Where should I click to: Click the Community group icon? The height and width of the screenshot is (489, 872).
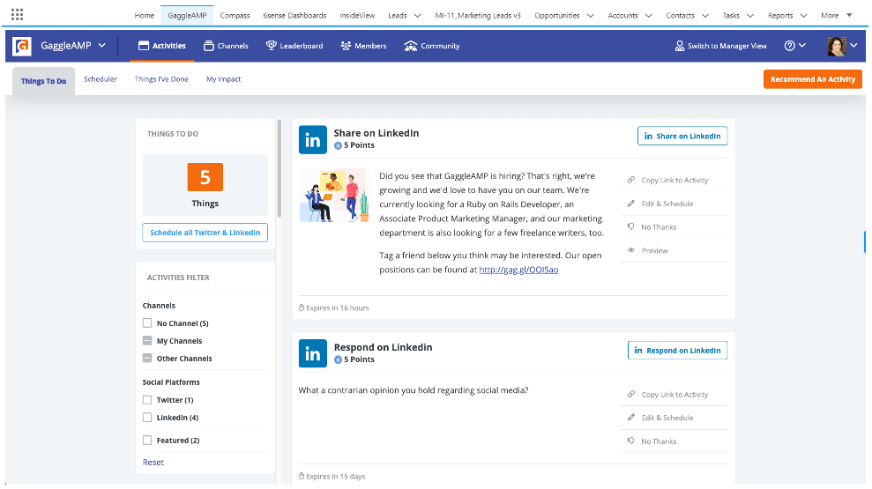tap(410, 46)
